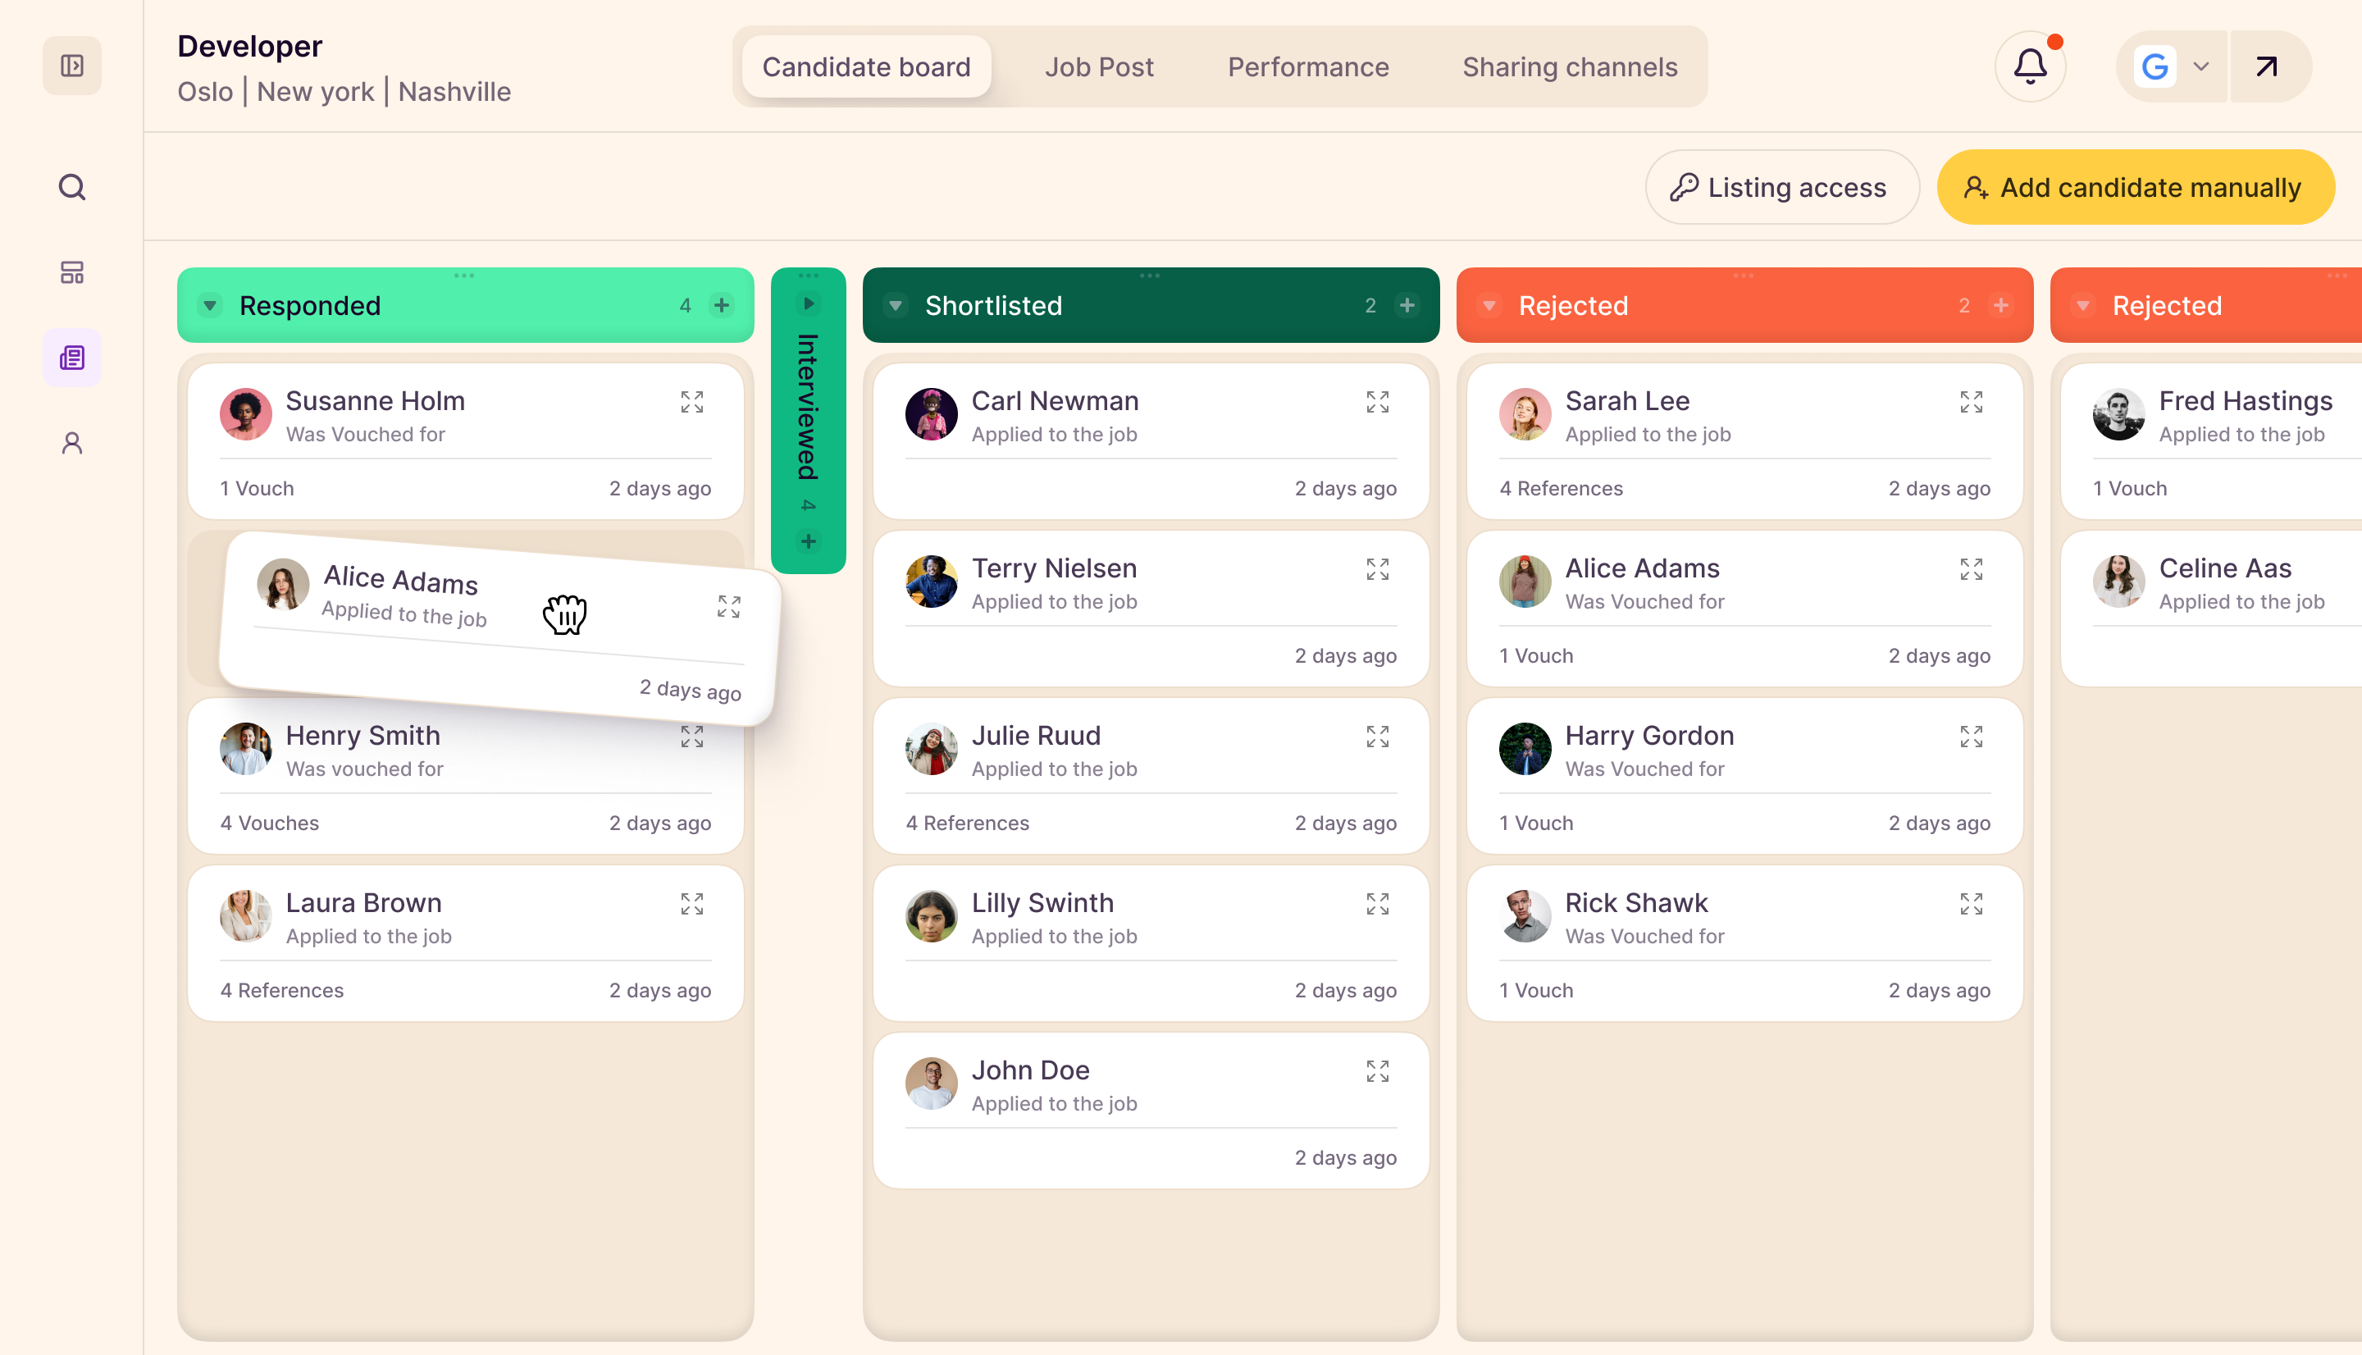Click Susanne Holm's avatar
This screenshot has width=2362, height=1355.
pyautogui.click(x=245, y=414)
